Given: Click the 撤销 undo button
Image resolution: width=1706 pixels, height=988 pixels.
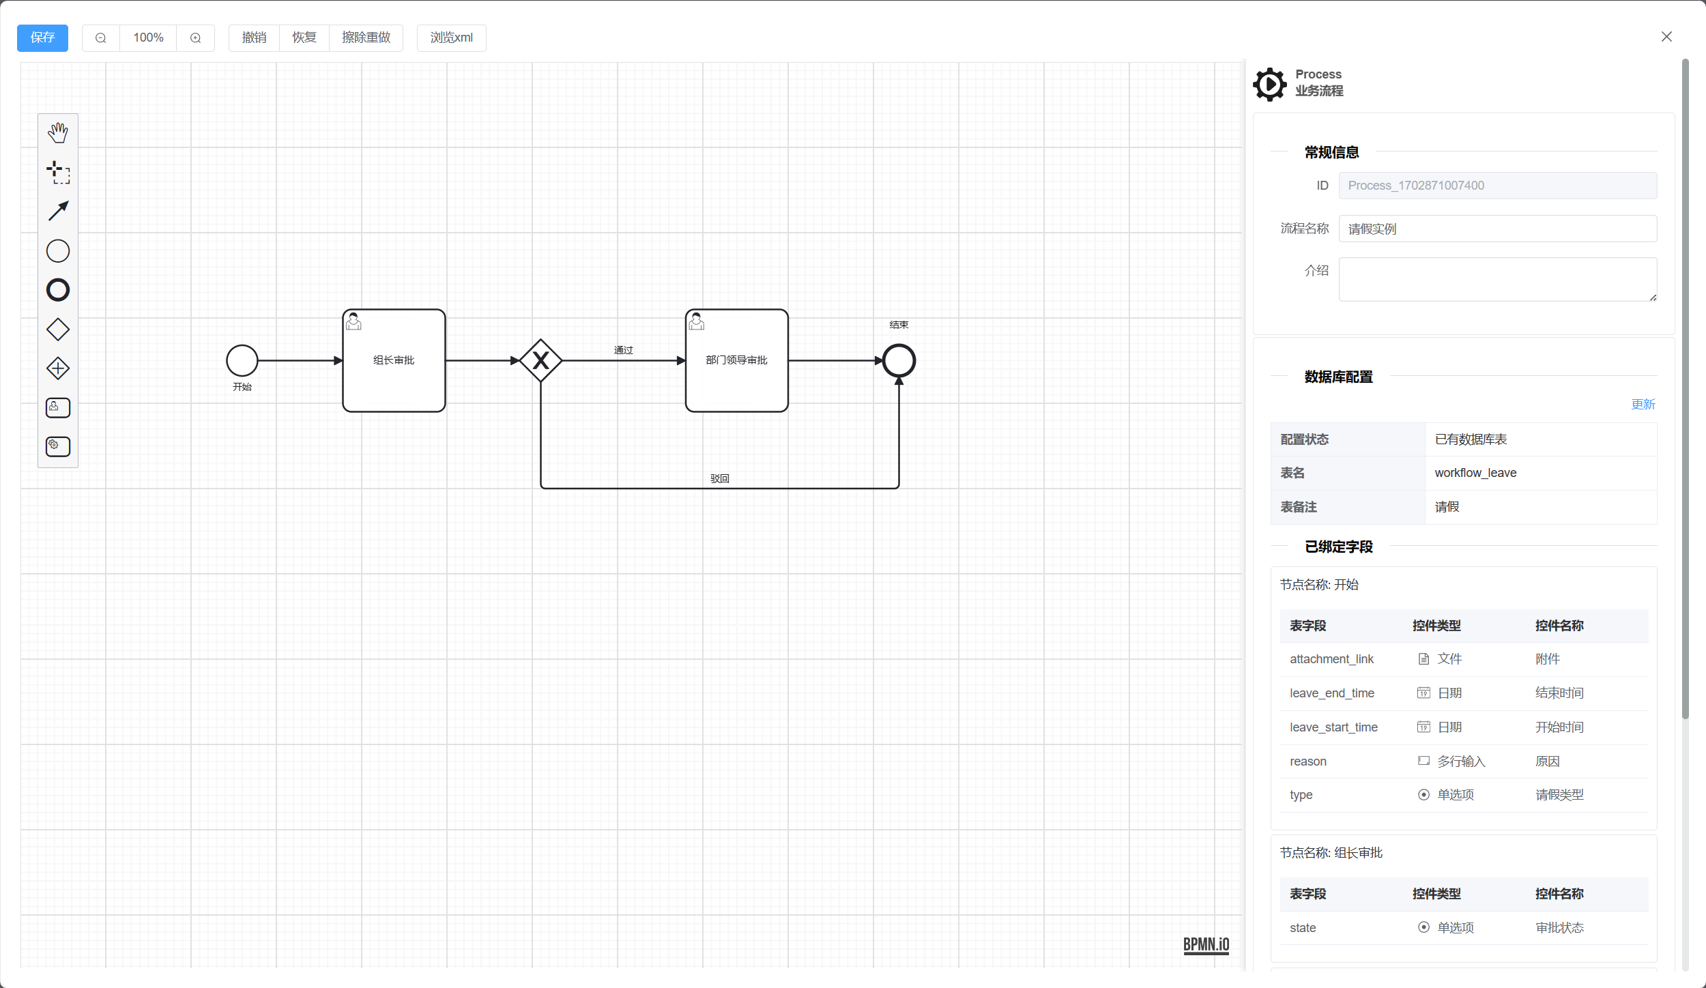Looking at the screenshot, I should pos(254,38).
